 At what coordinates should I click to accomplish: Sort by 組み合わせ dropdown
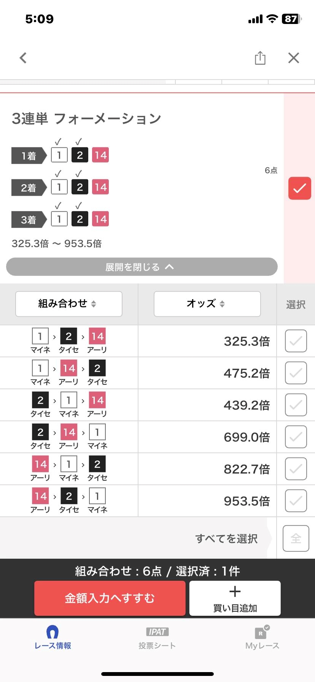coord(68,304)
